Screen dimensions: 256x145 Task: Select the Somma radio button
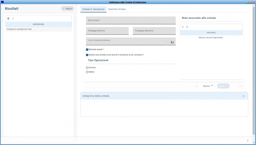click(x=87, y=68)
